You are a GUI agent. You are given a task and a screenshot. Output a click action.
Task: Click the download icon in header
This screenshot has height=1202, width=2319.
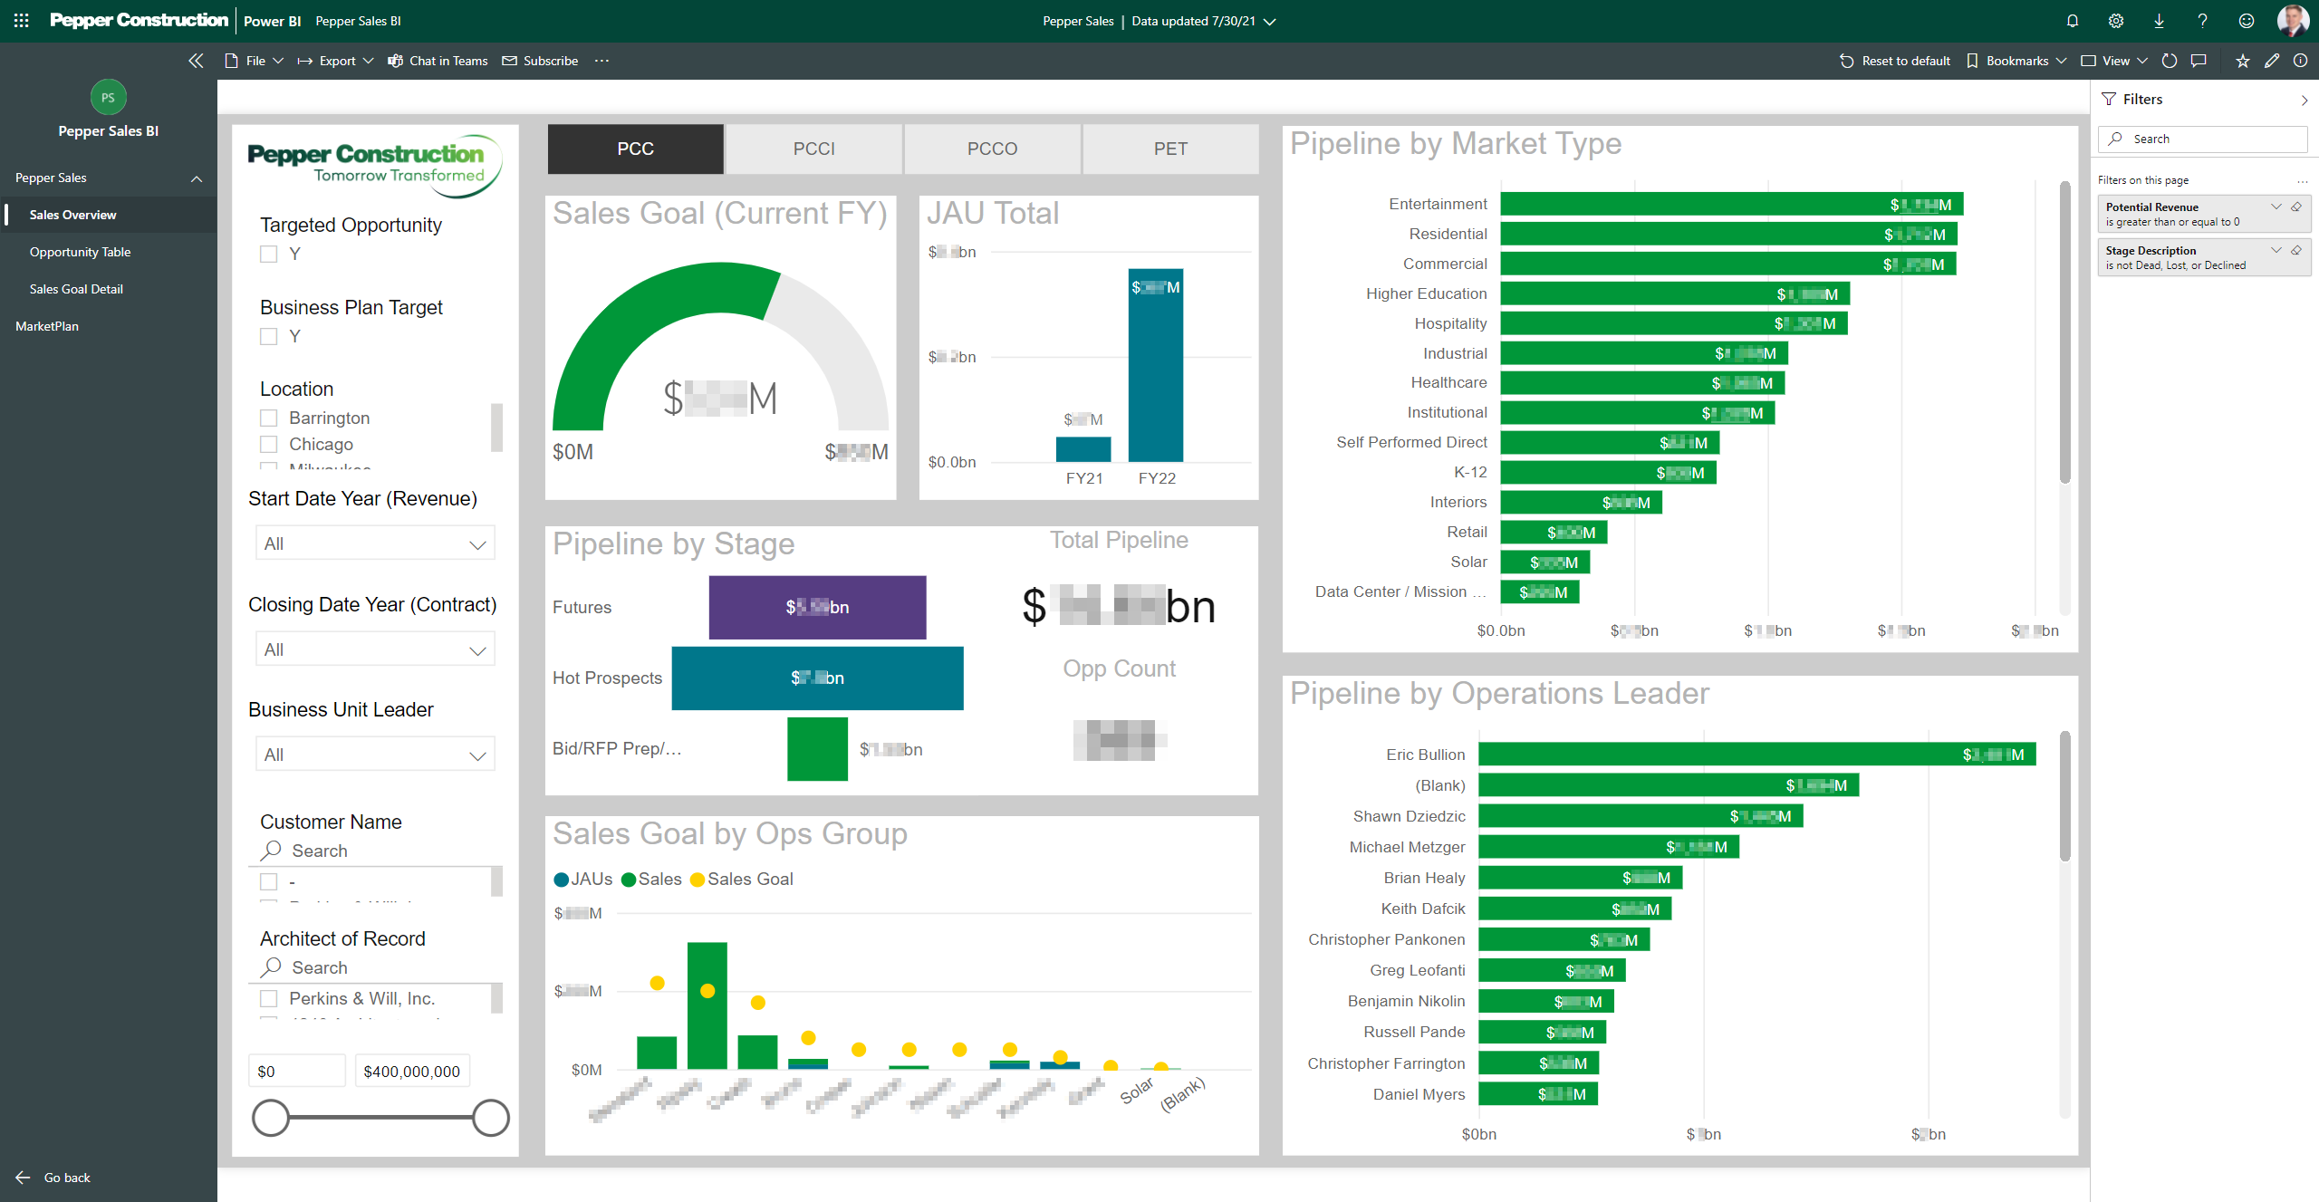tap(2160, 21)
